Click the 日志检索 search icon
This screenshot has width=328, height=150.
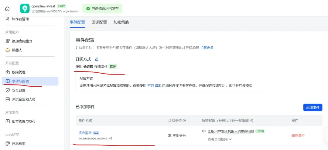coord(8,144)
